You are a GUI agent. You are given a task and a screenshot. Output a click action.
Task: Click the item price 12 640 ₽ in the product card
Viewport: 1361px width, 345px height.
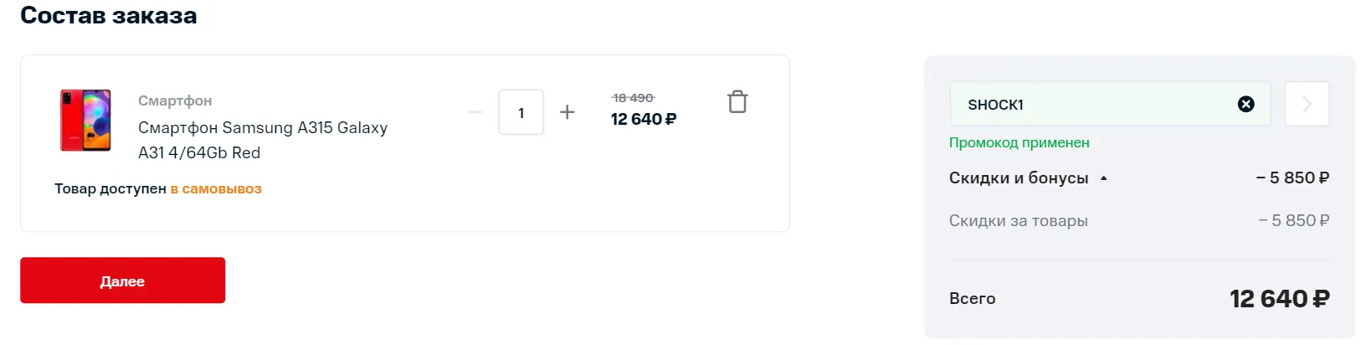643,120
